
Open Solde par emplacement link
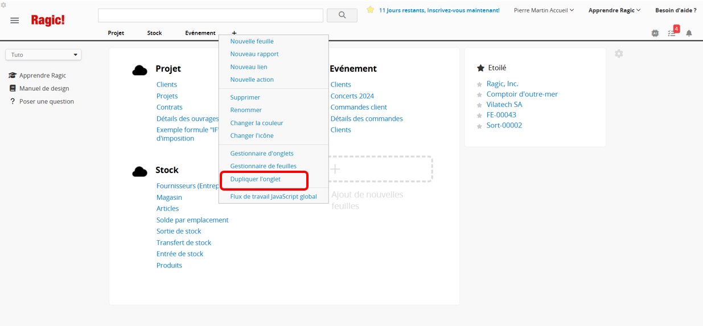192,220
